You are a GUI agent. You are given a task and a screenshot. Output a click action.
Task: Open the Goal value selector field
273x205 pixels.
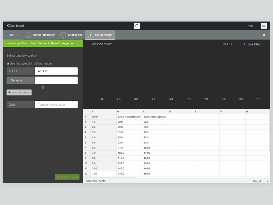(56, 105)
